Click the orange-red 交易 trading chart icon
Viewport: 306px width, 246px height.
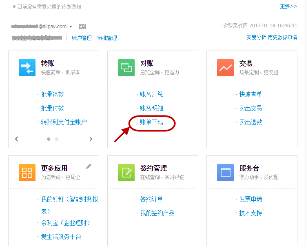[x=225, y=67]
